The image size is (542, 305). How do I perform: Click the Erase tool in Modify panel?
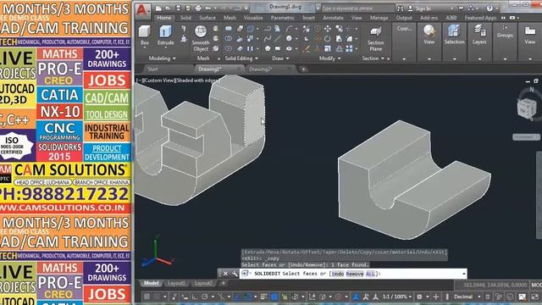(307, 49)
